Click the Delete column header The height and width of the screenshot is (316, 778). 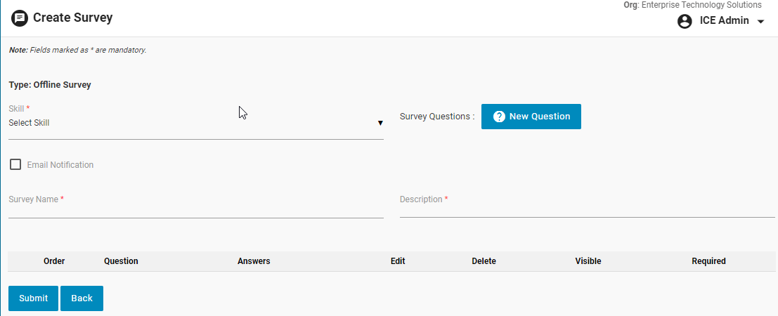pyautogui.click(x=484, y=261)
